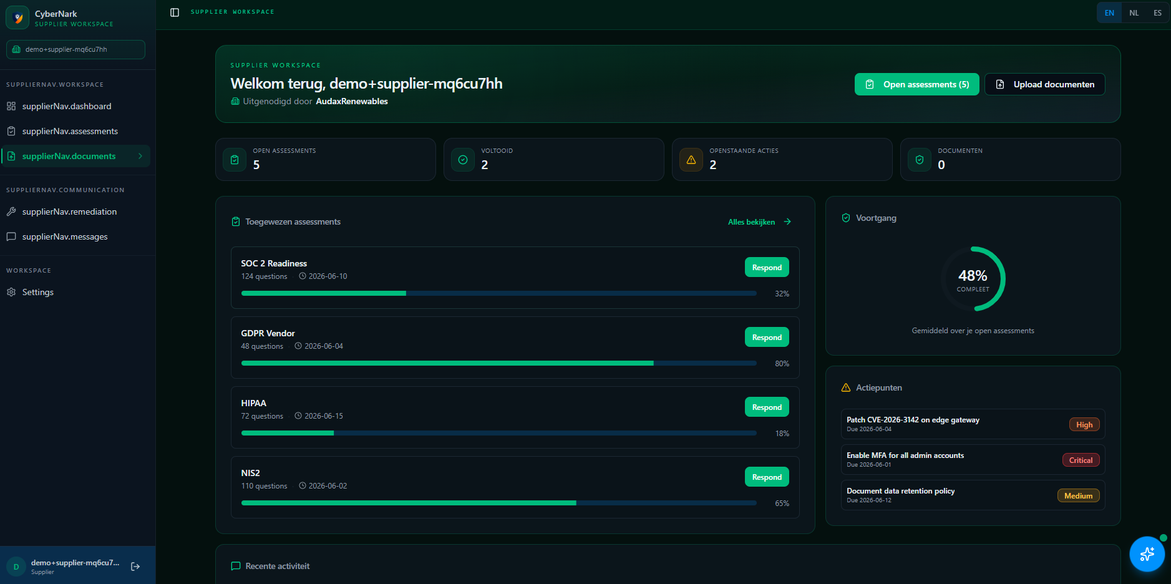This screenshot has height=584, width=1171.
Task: Click the Open Assessments clipboard stat icon
Action: [235, 160]
